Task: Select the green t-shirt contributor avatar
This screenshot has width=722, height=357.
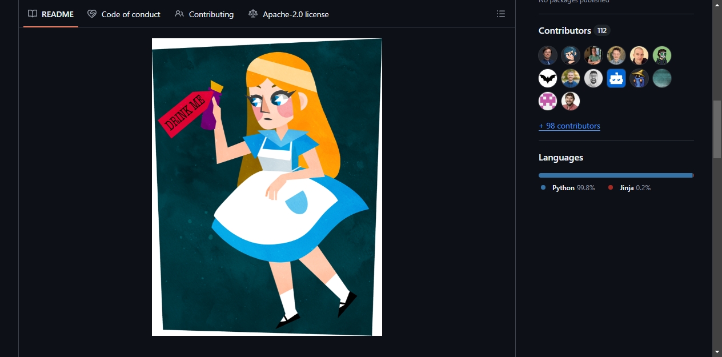Action: (593, 55)
